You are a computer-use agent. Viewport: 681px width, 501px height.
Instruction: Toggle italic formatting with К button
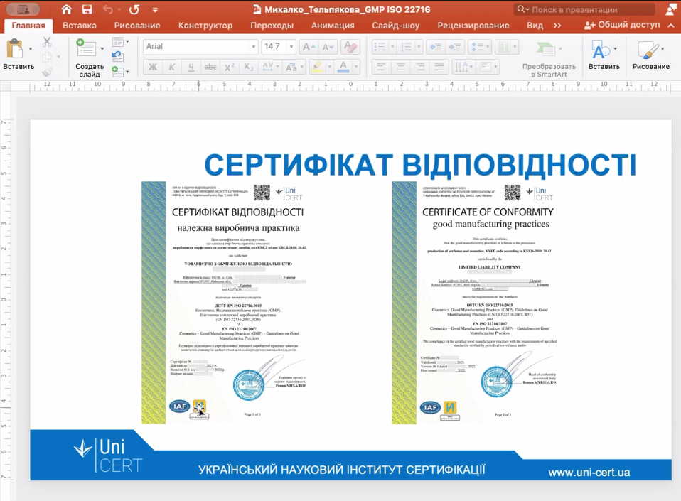(171, 67)
